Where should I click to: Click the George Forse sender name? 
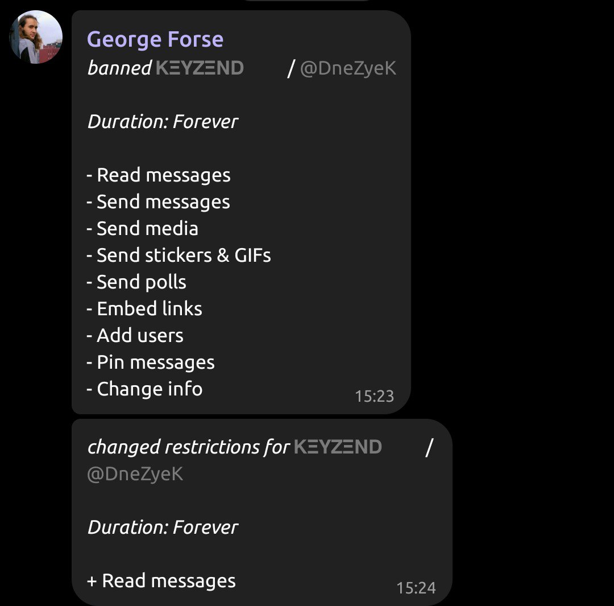[x=155, y=39]
